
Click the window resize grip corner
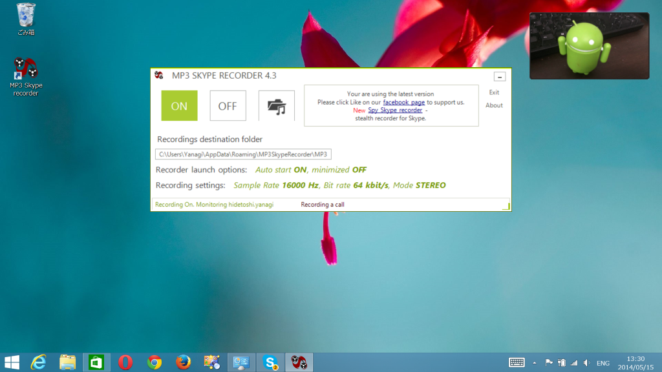[506, 206]
